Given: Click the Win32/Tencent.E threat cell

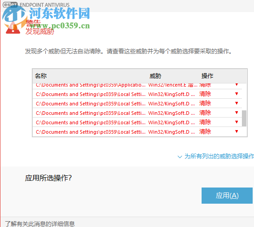Looking at the screenshot, I should [x=172, y=85].
